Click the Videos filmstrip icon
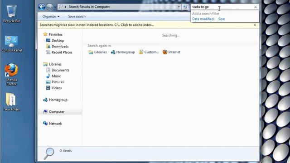The image size is (290, 163). click(48, 88)
